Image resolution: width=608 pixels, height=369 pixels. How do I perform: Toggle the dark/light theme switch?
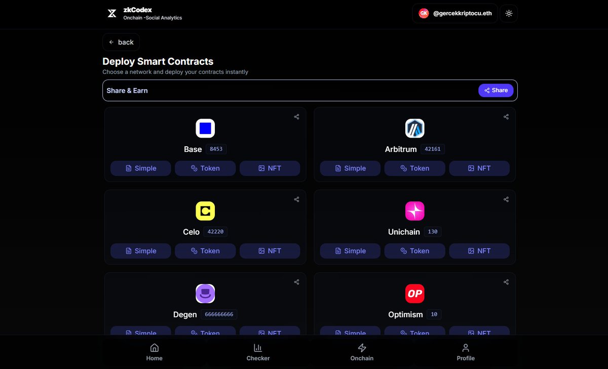tap(509, 13)
